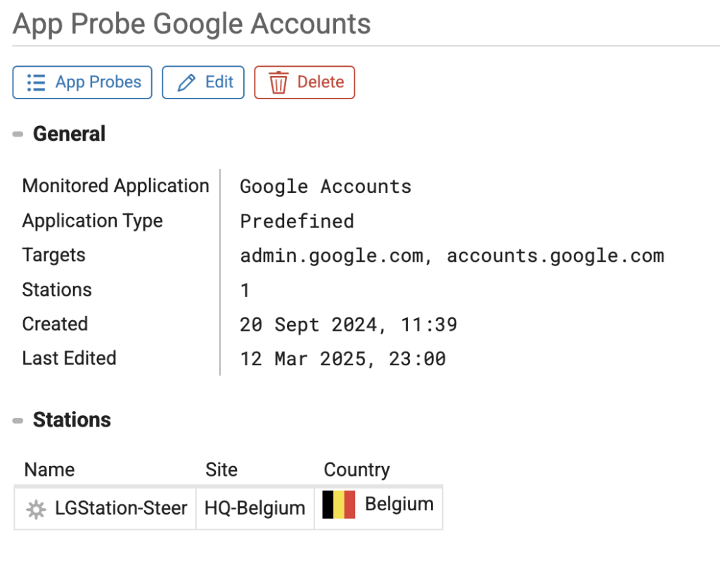Click the Belgium country name text
This screenshot has height=561, width=720.
pyautogui.click(x=399, y=504)
